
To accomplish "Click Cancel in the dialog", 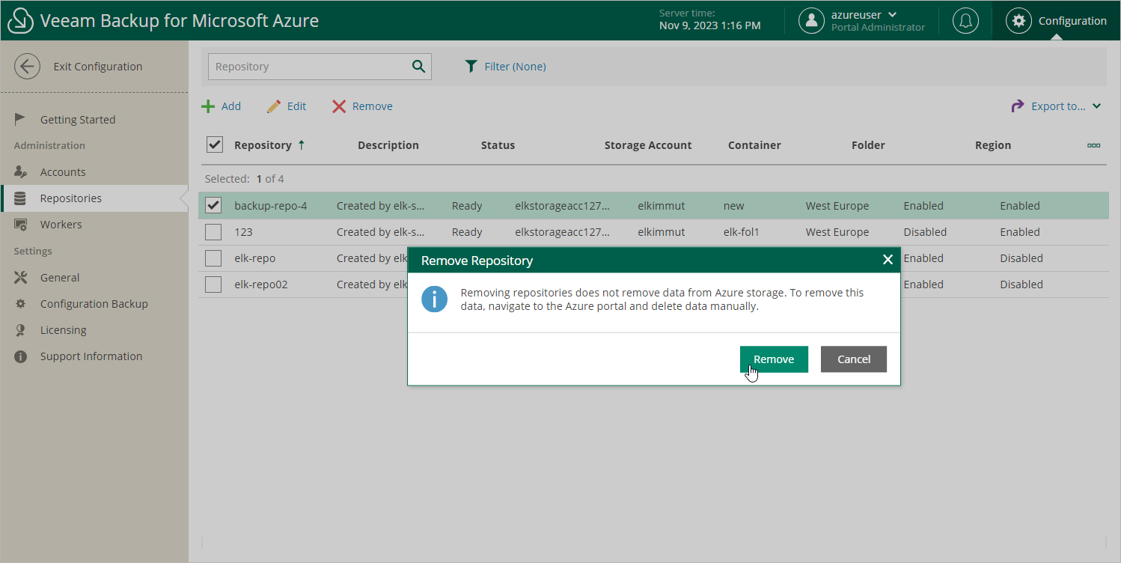I will (854, 359).
